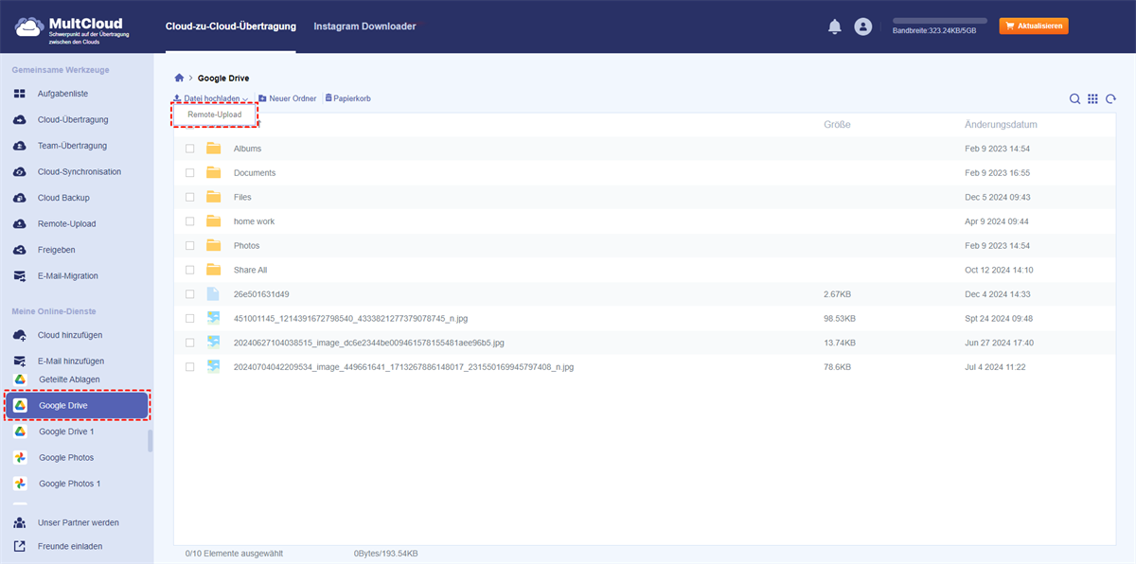This screenshot has height=564, width=1136.
Task: Click the refresh icon
Action: click(1110, 99)
